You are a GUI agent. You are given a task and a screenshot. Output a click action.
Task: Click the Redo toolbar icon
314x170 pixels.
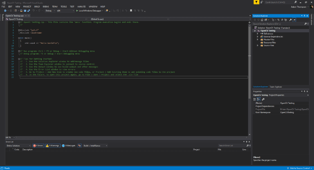pos(39,11)
